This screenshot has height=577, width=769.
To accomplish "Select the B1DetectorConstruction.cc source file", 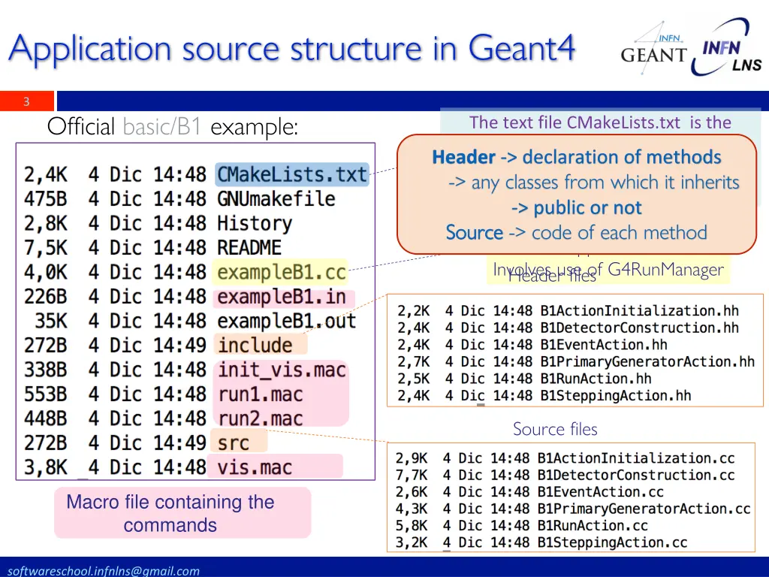I will [636, 475].
